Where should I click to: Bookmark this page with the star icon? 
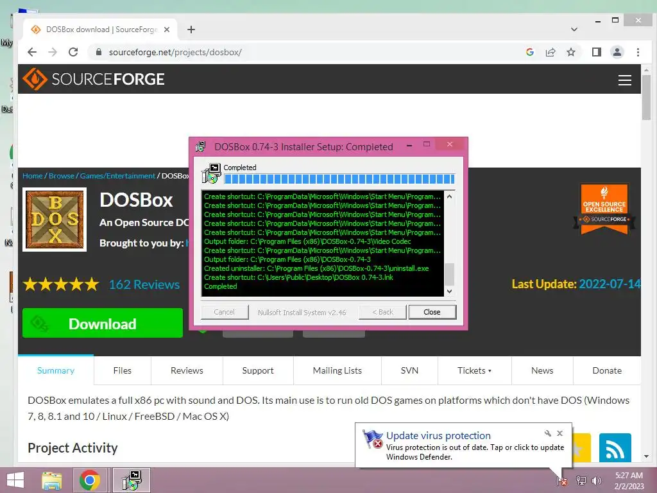pyautogui.click(x=570, y=52)
